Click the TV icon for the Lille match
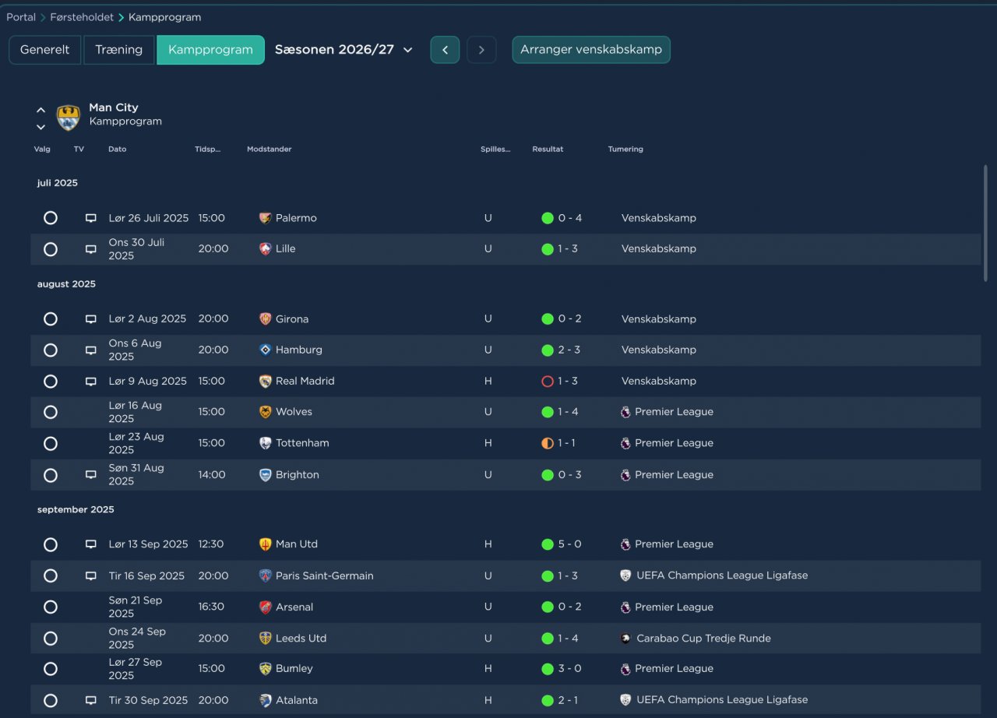This screenshot has width=997, height=718. click(91, 249)
